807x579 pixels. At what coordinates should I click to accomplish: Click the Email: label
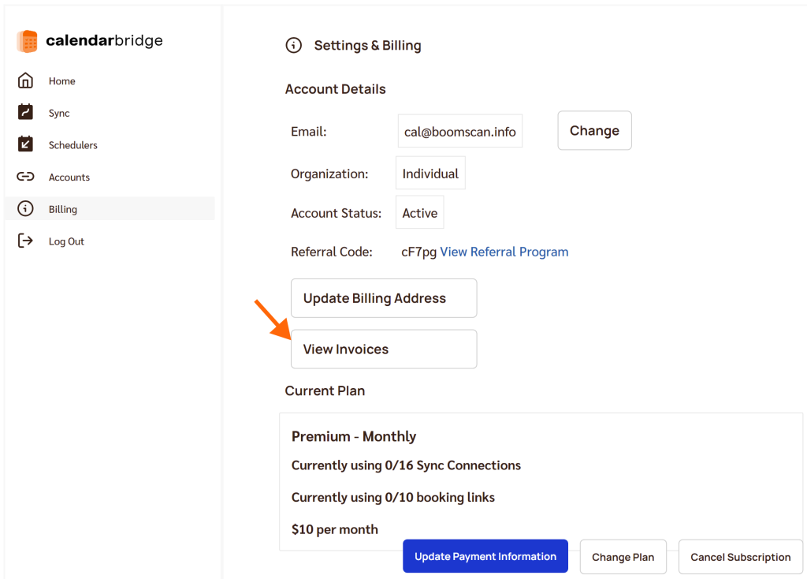(x=309, y=132)
